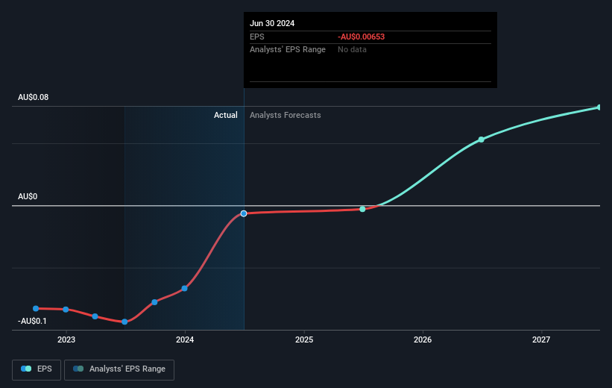Click the AU$0 y-axis label
This screenshot has height=388, width=612.
[28, 196]
